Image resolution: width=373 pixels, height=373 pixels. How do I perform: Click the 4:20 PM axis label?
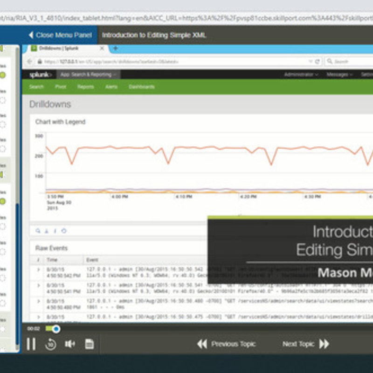tap(249, 197)
